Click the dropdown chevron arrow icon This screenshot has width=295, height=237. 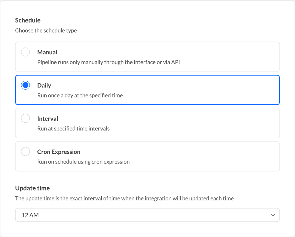pyautogui.click(x=273, y=215)
